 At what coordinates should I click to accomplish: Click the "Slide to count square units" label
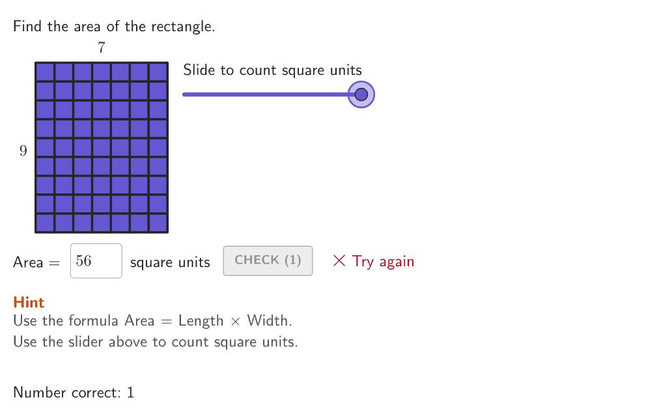coord(272,70)
